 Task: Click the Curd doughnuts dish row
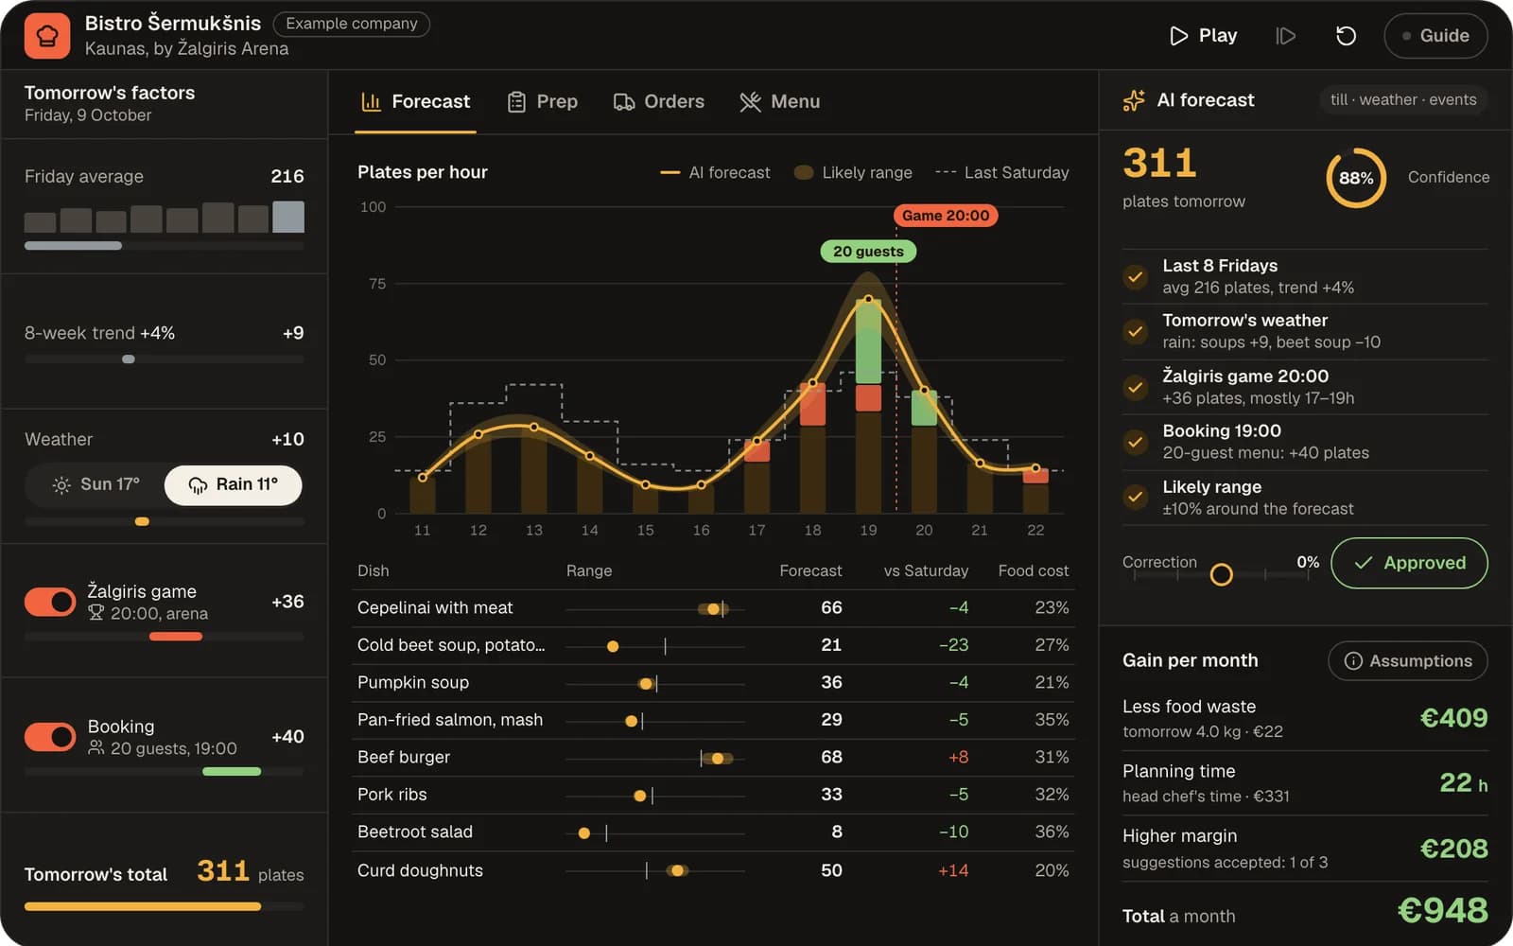coord(713,870)
